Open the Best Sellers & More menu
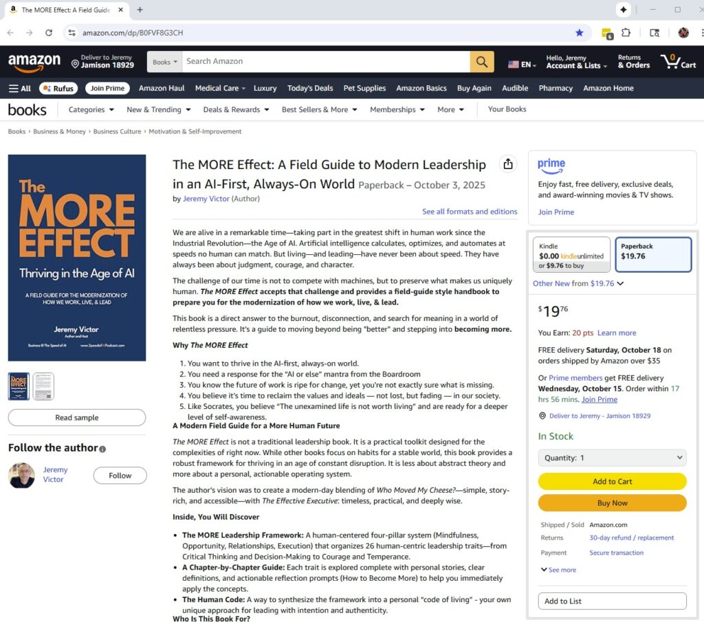This screenshot has width=704, height=622. 319,109
